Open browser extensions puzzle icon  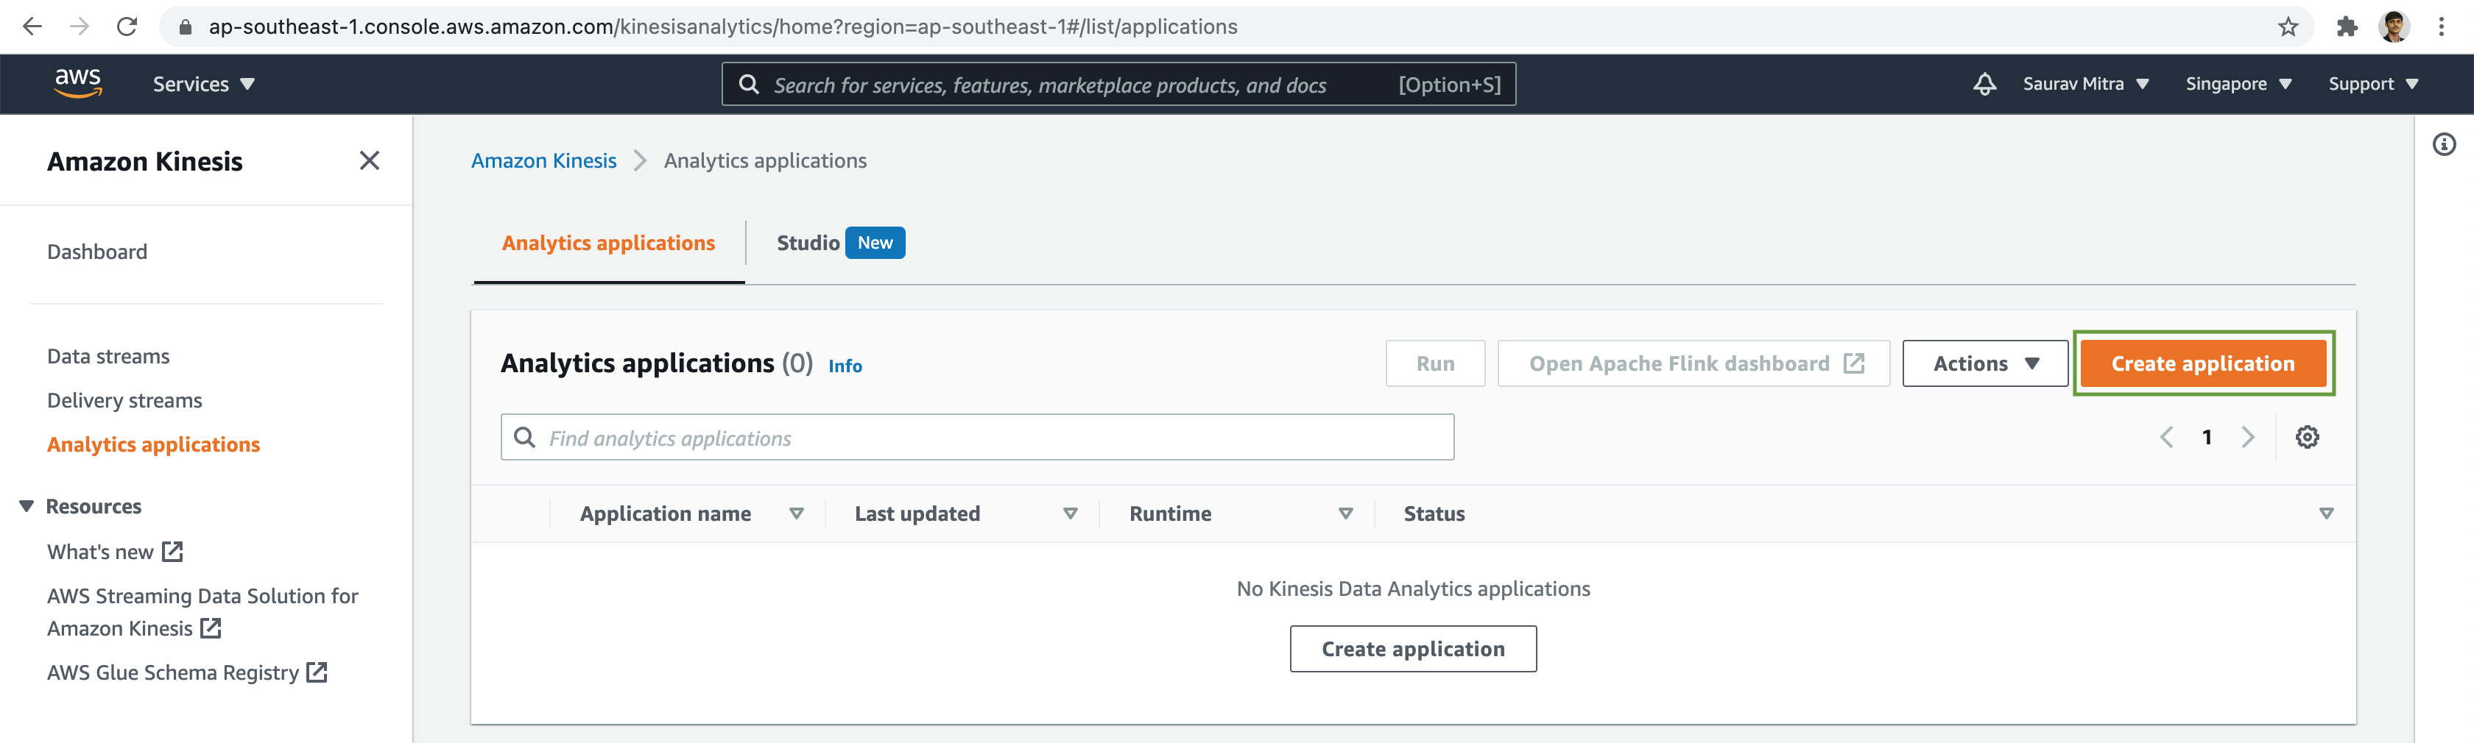point(2347,27)
